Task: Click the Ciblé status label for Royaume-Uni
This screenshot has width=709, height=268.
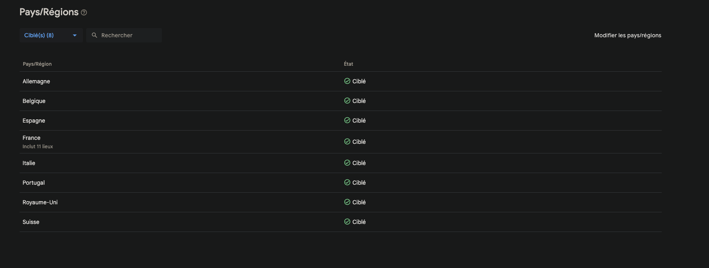Action: pos(359,202)
